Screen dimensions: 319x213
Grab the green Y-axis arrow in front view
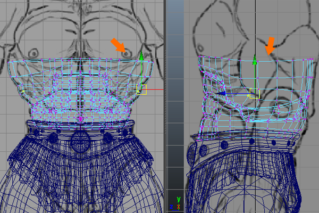[141, 56]
